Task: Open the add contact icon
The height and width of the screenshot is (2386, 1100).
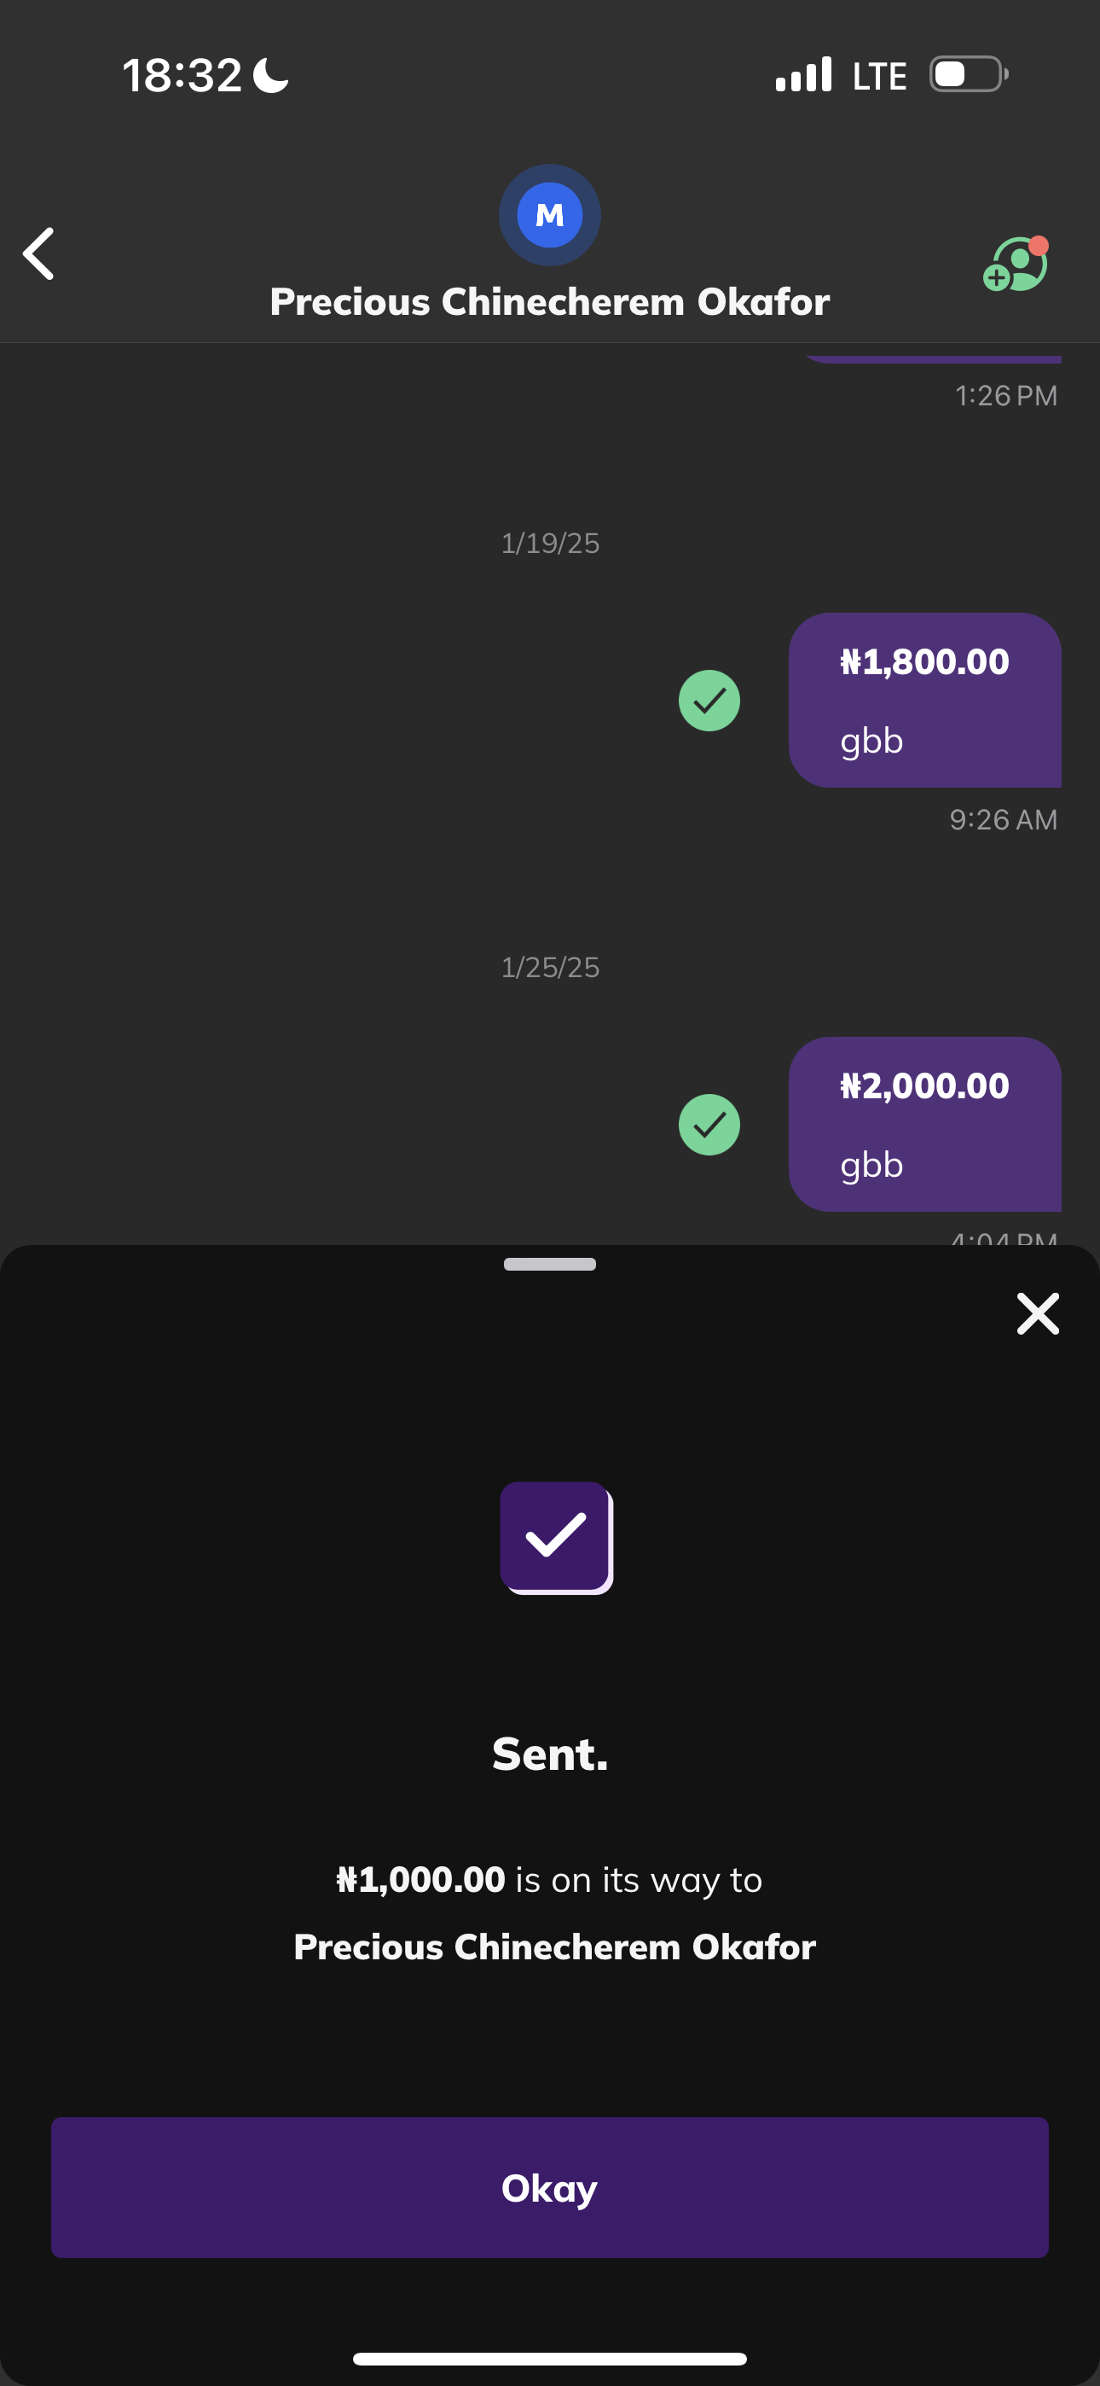Action: [1015, 265]
